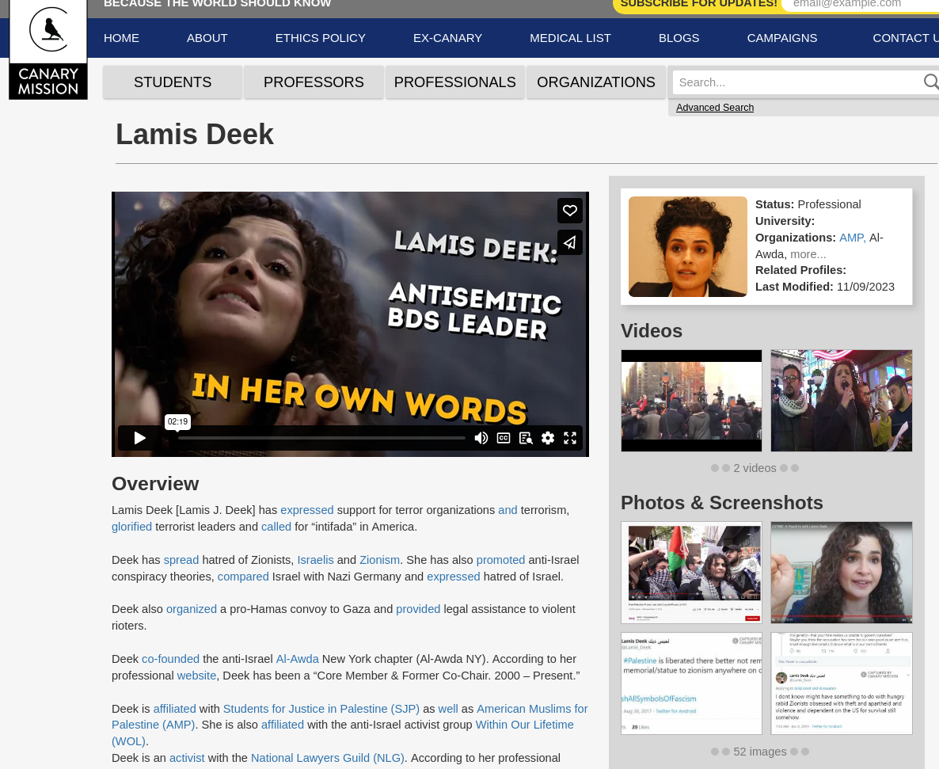Click the 'compared' link
Viewport: 939px width, 769px height.
(243, 577)
